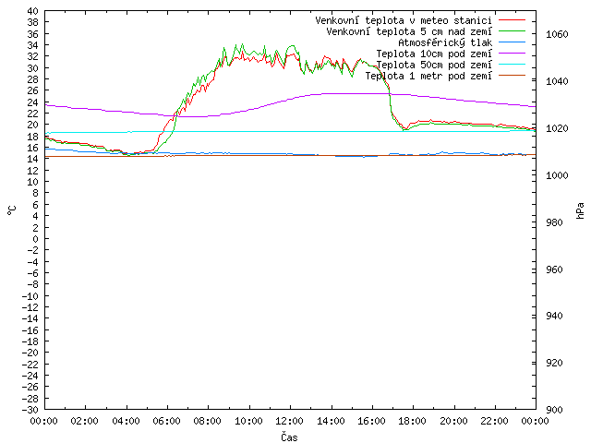
Task: Click the 40 temperature axis label
Action: point(33,11)
